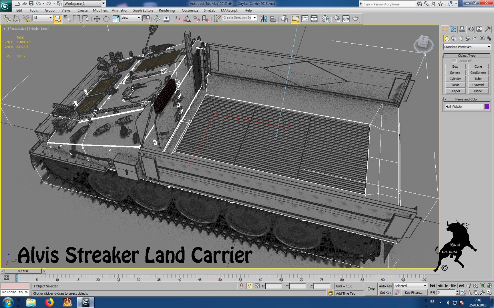Viewport: 494px width, 308px height.
Task: Open the Graph Editors menu
Action: [x=143, y=10]
